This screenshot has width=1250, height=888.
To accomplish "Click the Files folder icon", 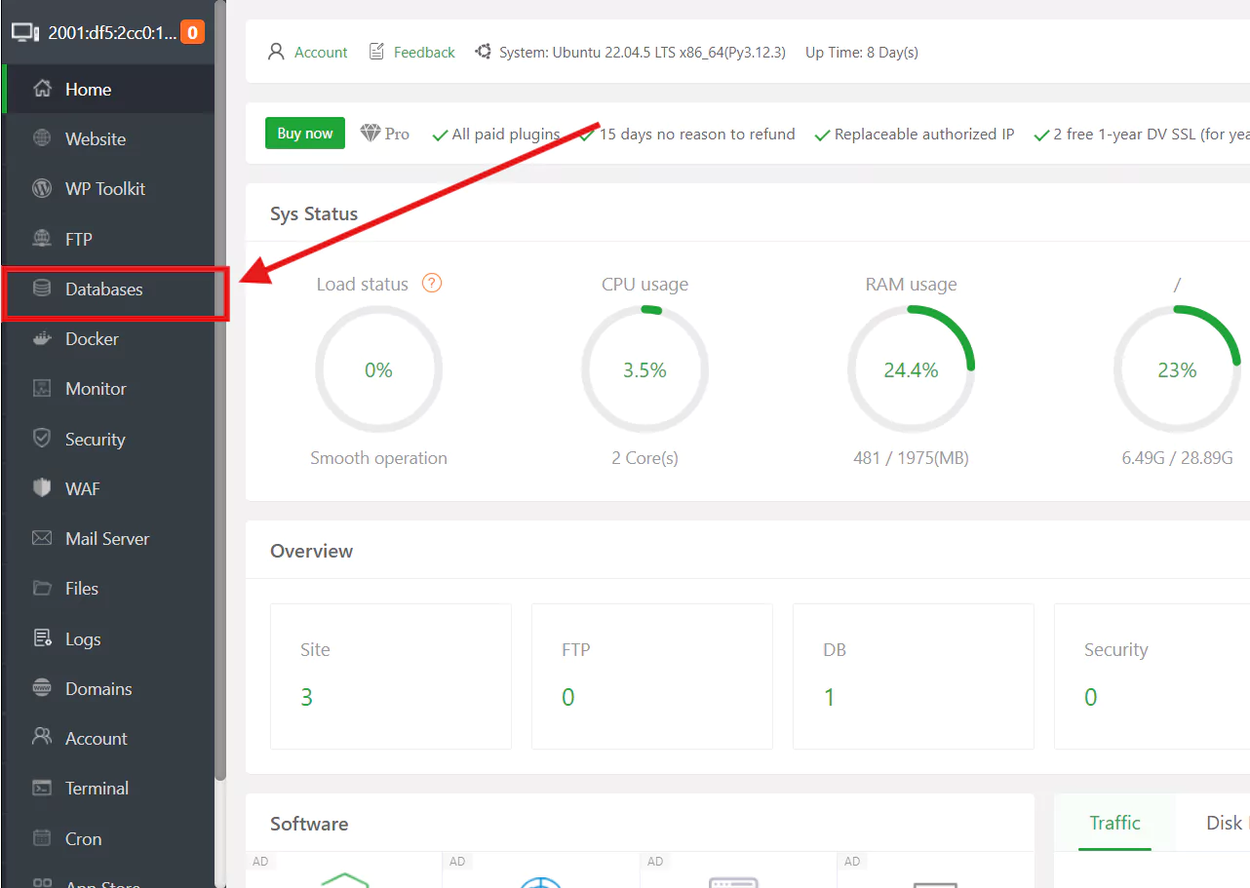I will [x=42, y=588].
